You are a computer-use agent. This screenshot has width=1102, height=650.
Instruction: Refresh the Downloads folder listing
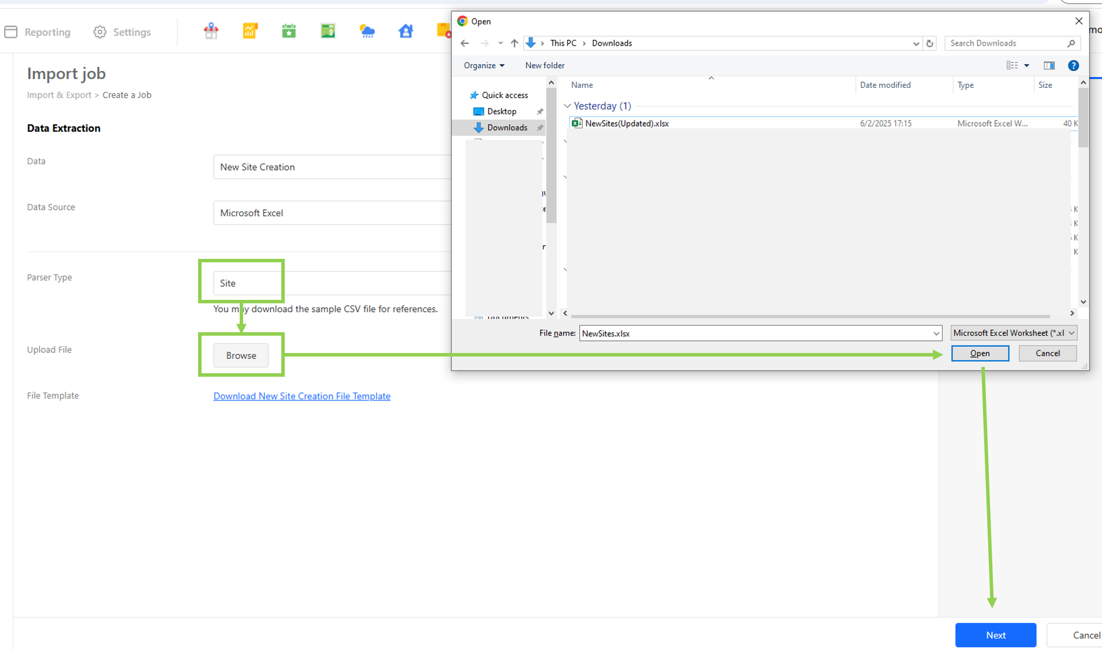[x=930, y=43]
